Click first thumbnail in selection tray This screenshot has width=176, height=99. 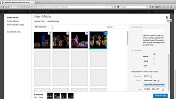pyautogui.click(x=50, y=96)
